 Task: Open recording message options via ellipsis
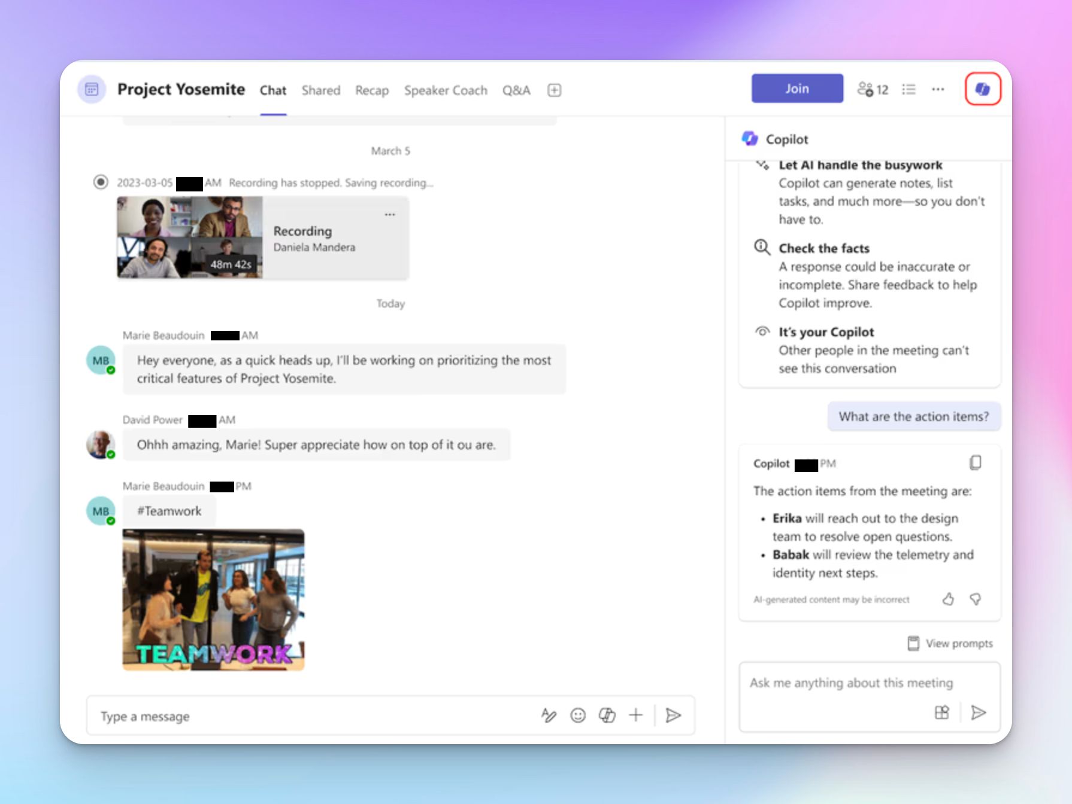[x=390, y=214]
